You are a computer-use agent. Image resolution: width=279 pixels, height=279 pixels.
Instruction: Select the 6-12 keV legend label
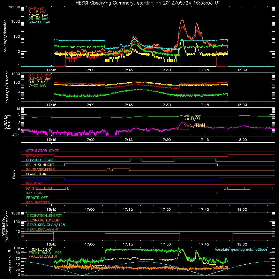(37, 12)
